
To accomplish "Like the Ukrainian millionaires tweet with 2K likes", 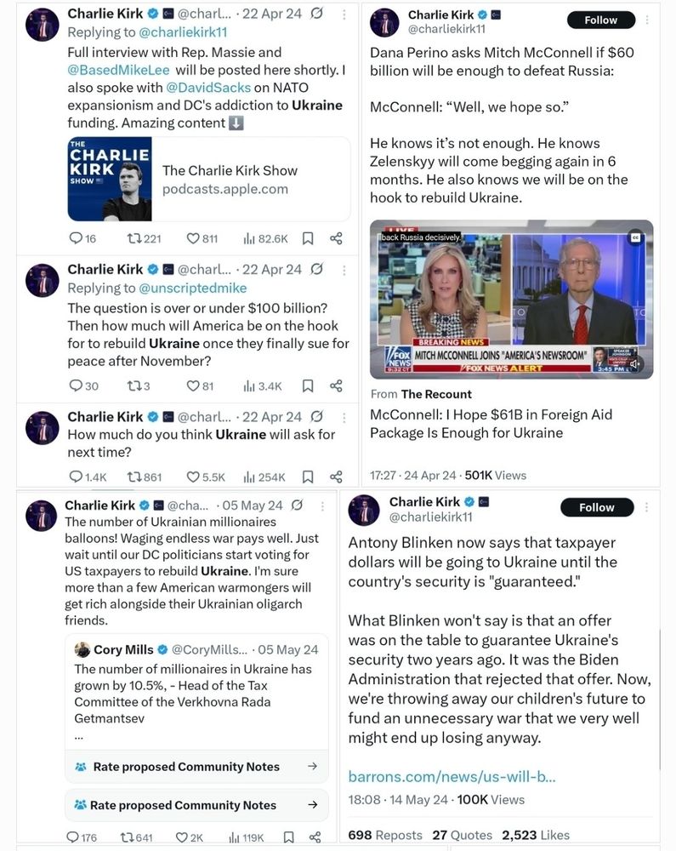I will click(x=189, y=837).
